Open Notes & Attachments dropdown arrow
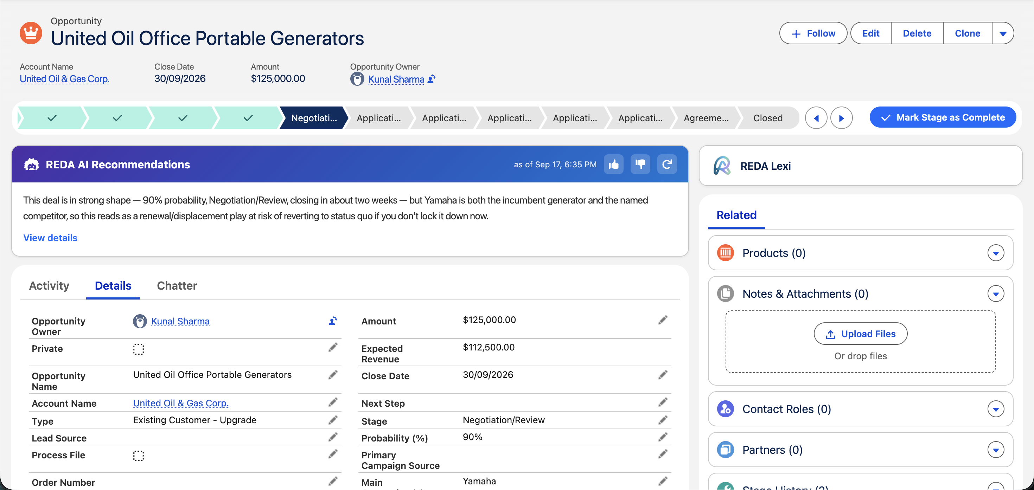This screenshot has width=1034, height=490. click(995, 294)
